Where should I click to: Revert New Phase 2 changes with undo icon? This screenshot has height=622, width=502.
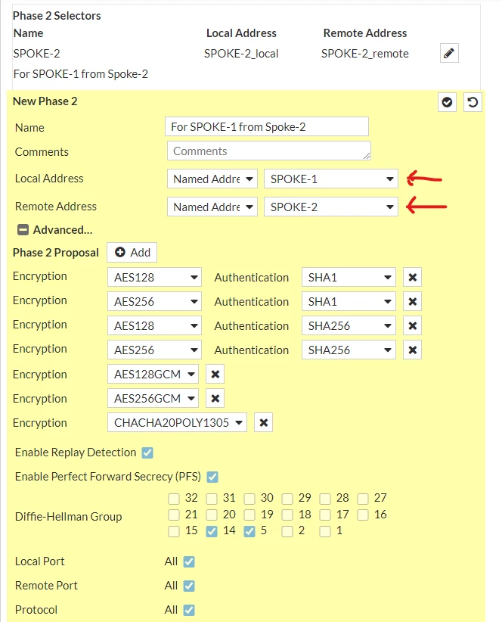473,102
